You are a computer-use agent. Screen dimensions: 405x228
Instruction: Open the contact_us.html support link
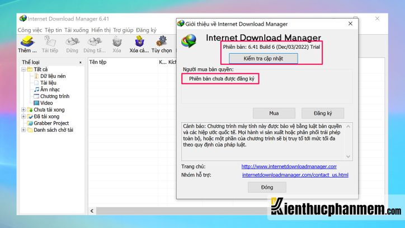[x=295, y=175]
